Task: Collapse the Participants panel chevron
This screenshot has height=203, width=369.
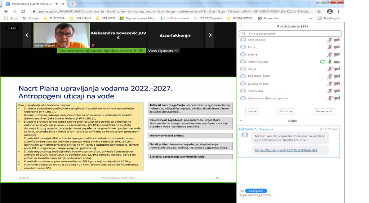Action: [241, 26]
